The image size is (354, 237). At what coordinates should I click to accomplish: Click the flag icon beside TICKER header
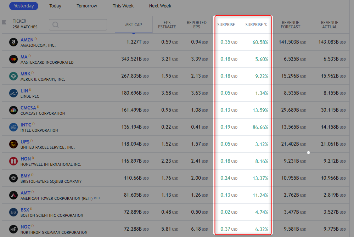[4, 22]
